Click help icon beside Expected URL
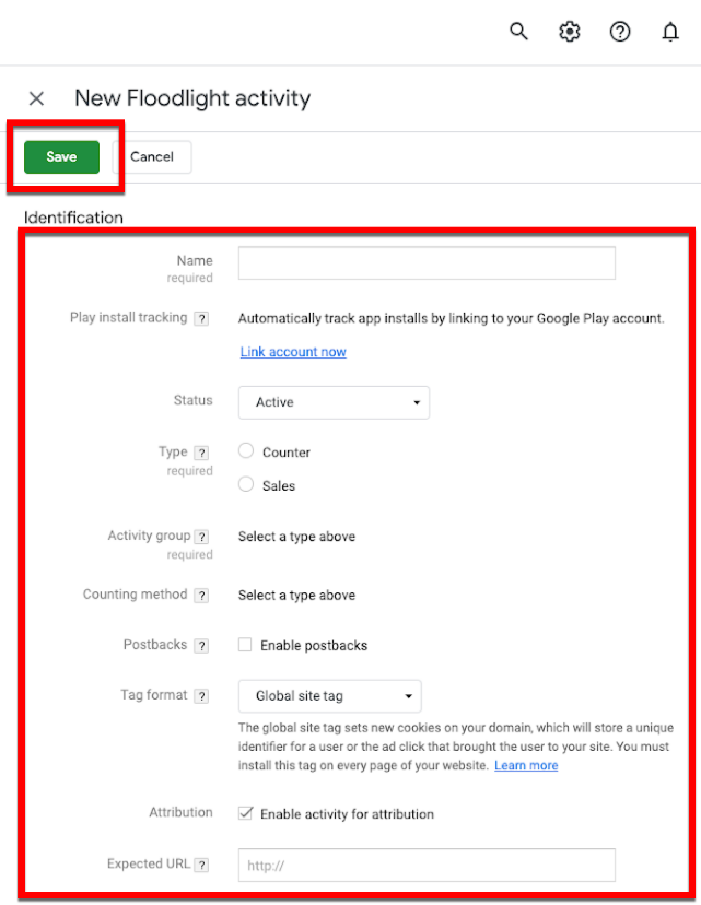Image resolution: width=701 pixels, height=905 pixels. click(202, 865)
